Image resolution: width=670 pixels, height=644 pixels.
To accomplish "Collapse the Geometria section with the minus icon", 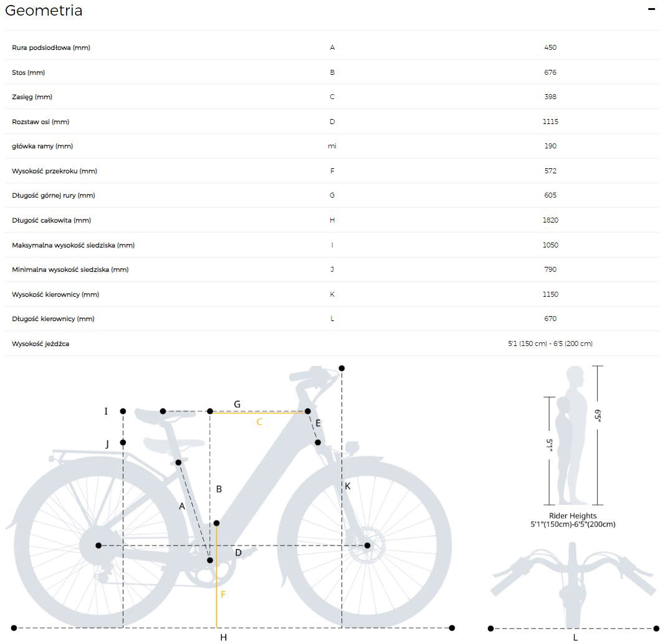I will pos(651,9).
